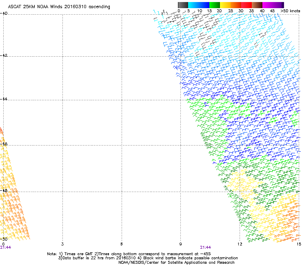The height and width of the screenshot is (265, 302).
Task: Click the '>50 knots' legend label
Action: pyautogui.click(x=290, y=11)
